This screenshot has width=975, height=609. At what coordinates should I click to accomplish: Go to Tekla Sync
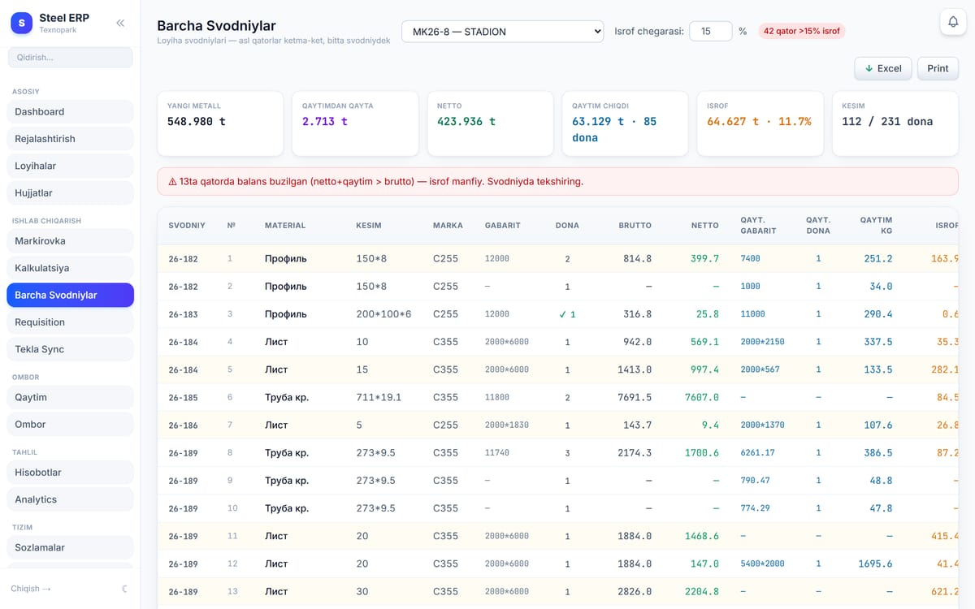point(70,349)
